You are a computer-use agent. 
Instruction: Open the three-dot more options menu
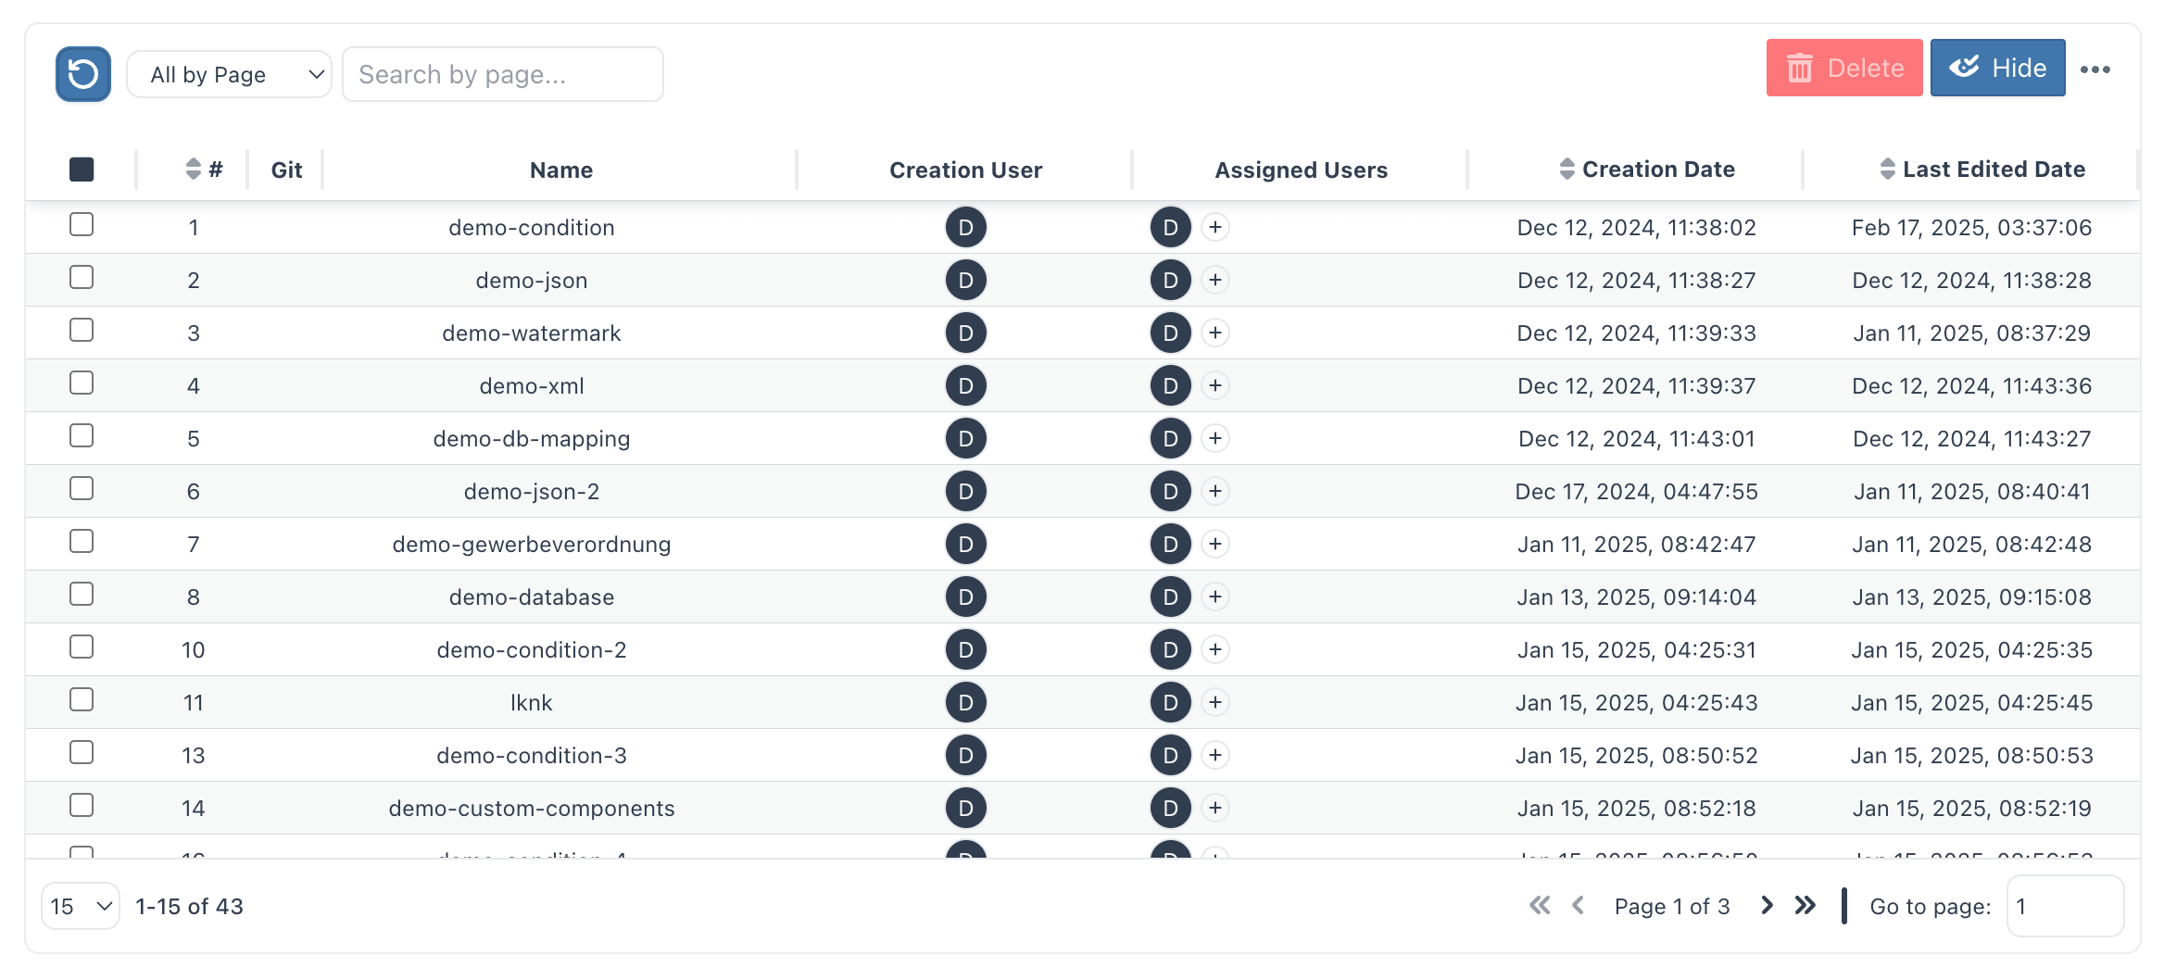[2095, 69]
